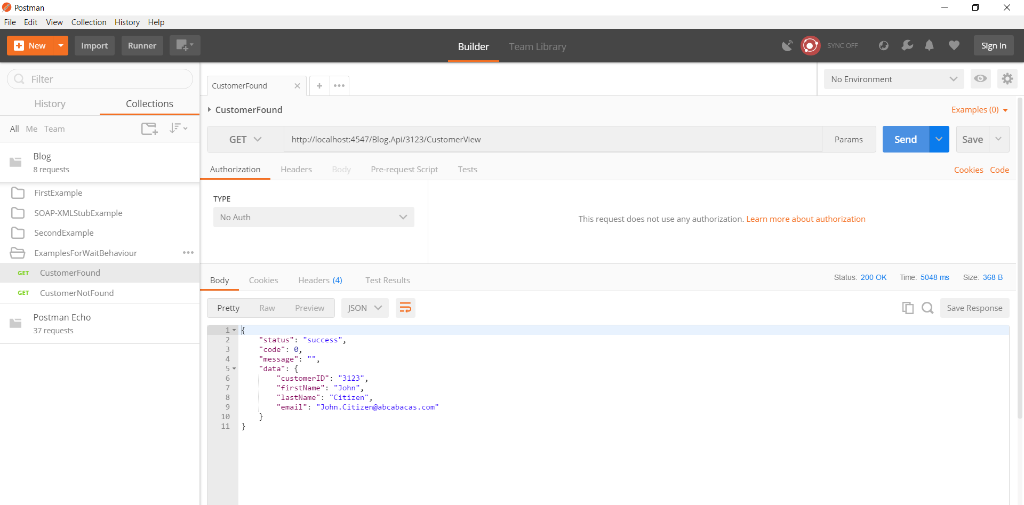Add a new request tab
1024x505 pixels.
[x=319, y=86]
